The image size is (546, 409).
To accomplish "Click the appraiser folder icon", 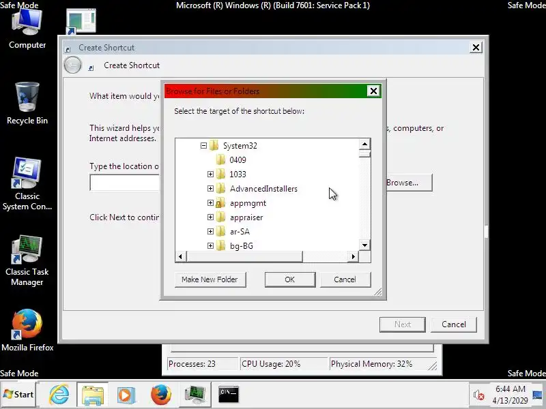I will (220, 217).
